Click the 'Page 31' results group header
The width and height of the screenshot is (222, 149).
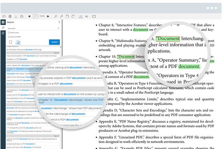point(33,136)
